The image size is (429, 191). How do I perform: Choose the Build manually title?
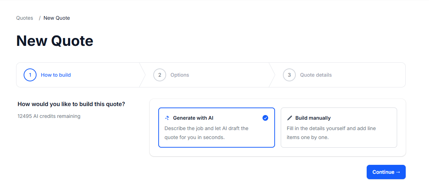[x=313, y=118]
